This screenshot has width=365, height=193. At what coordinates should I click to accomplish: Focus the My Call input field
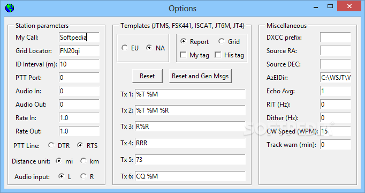point(79,38)
